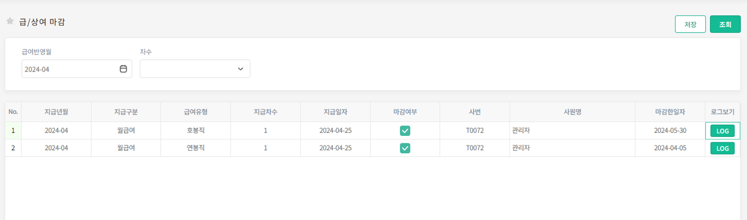Open the calendar picker for 급여반영월
747x220 pixels.
pos(123,69)
